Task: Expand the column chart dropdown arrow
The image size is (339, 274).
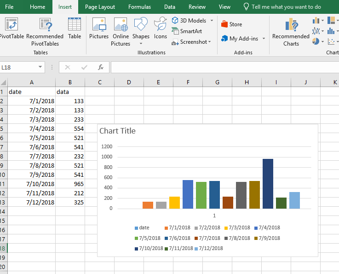Action: pos(322,21)
